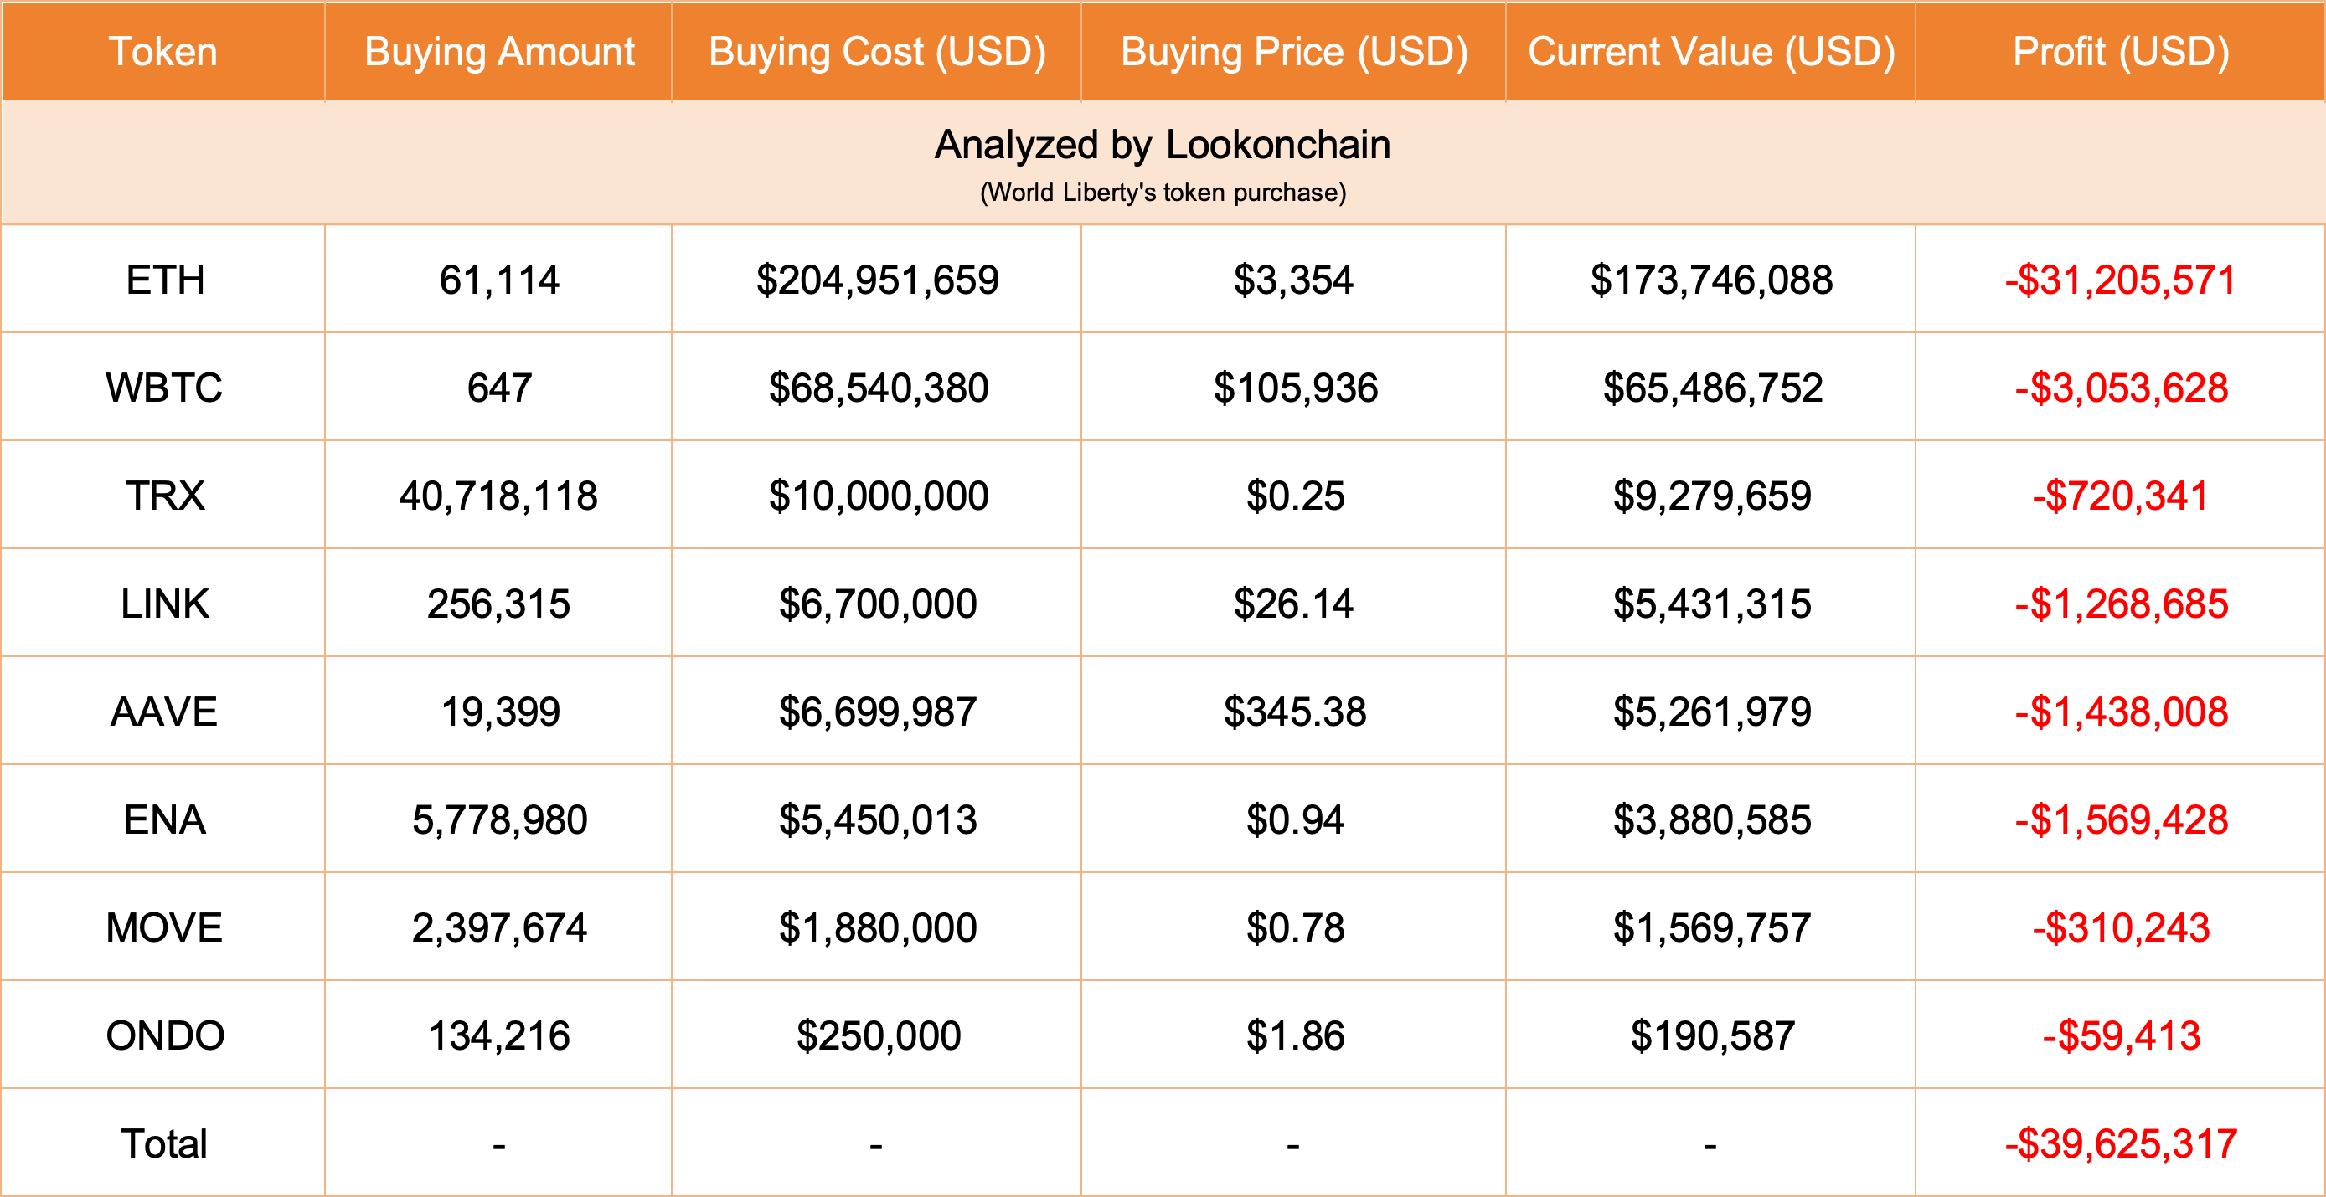Click the Buying Cost (USD) header
The image size is (2326, 1197).
point(877,51)
